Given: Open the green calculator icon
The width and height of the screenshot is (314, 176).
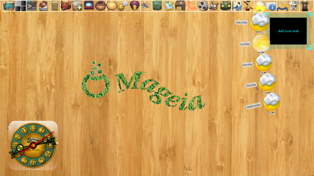Looking at the screenshot, I should (157, 5).
